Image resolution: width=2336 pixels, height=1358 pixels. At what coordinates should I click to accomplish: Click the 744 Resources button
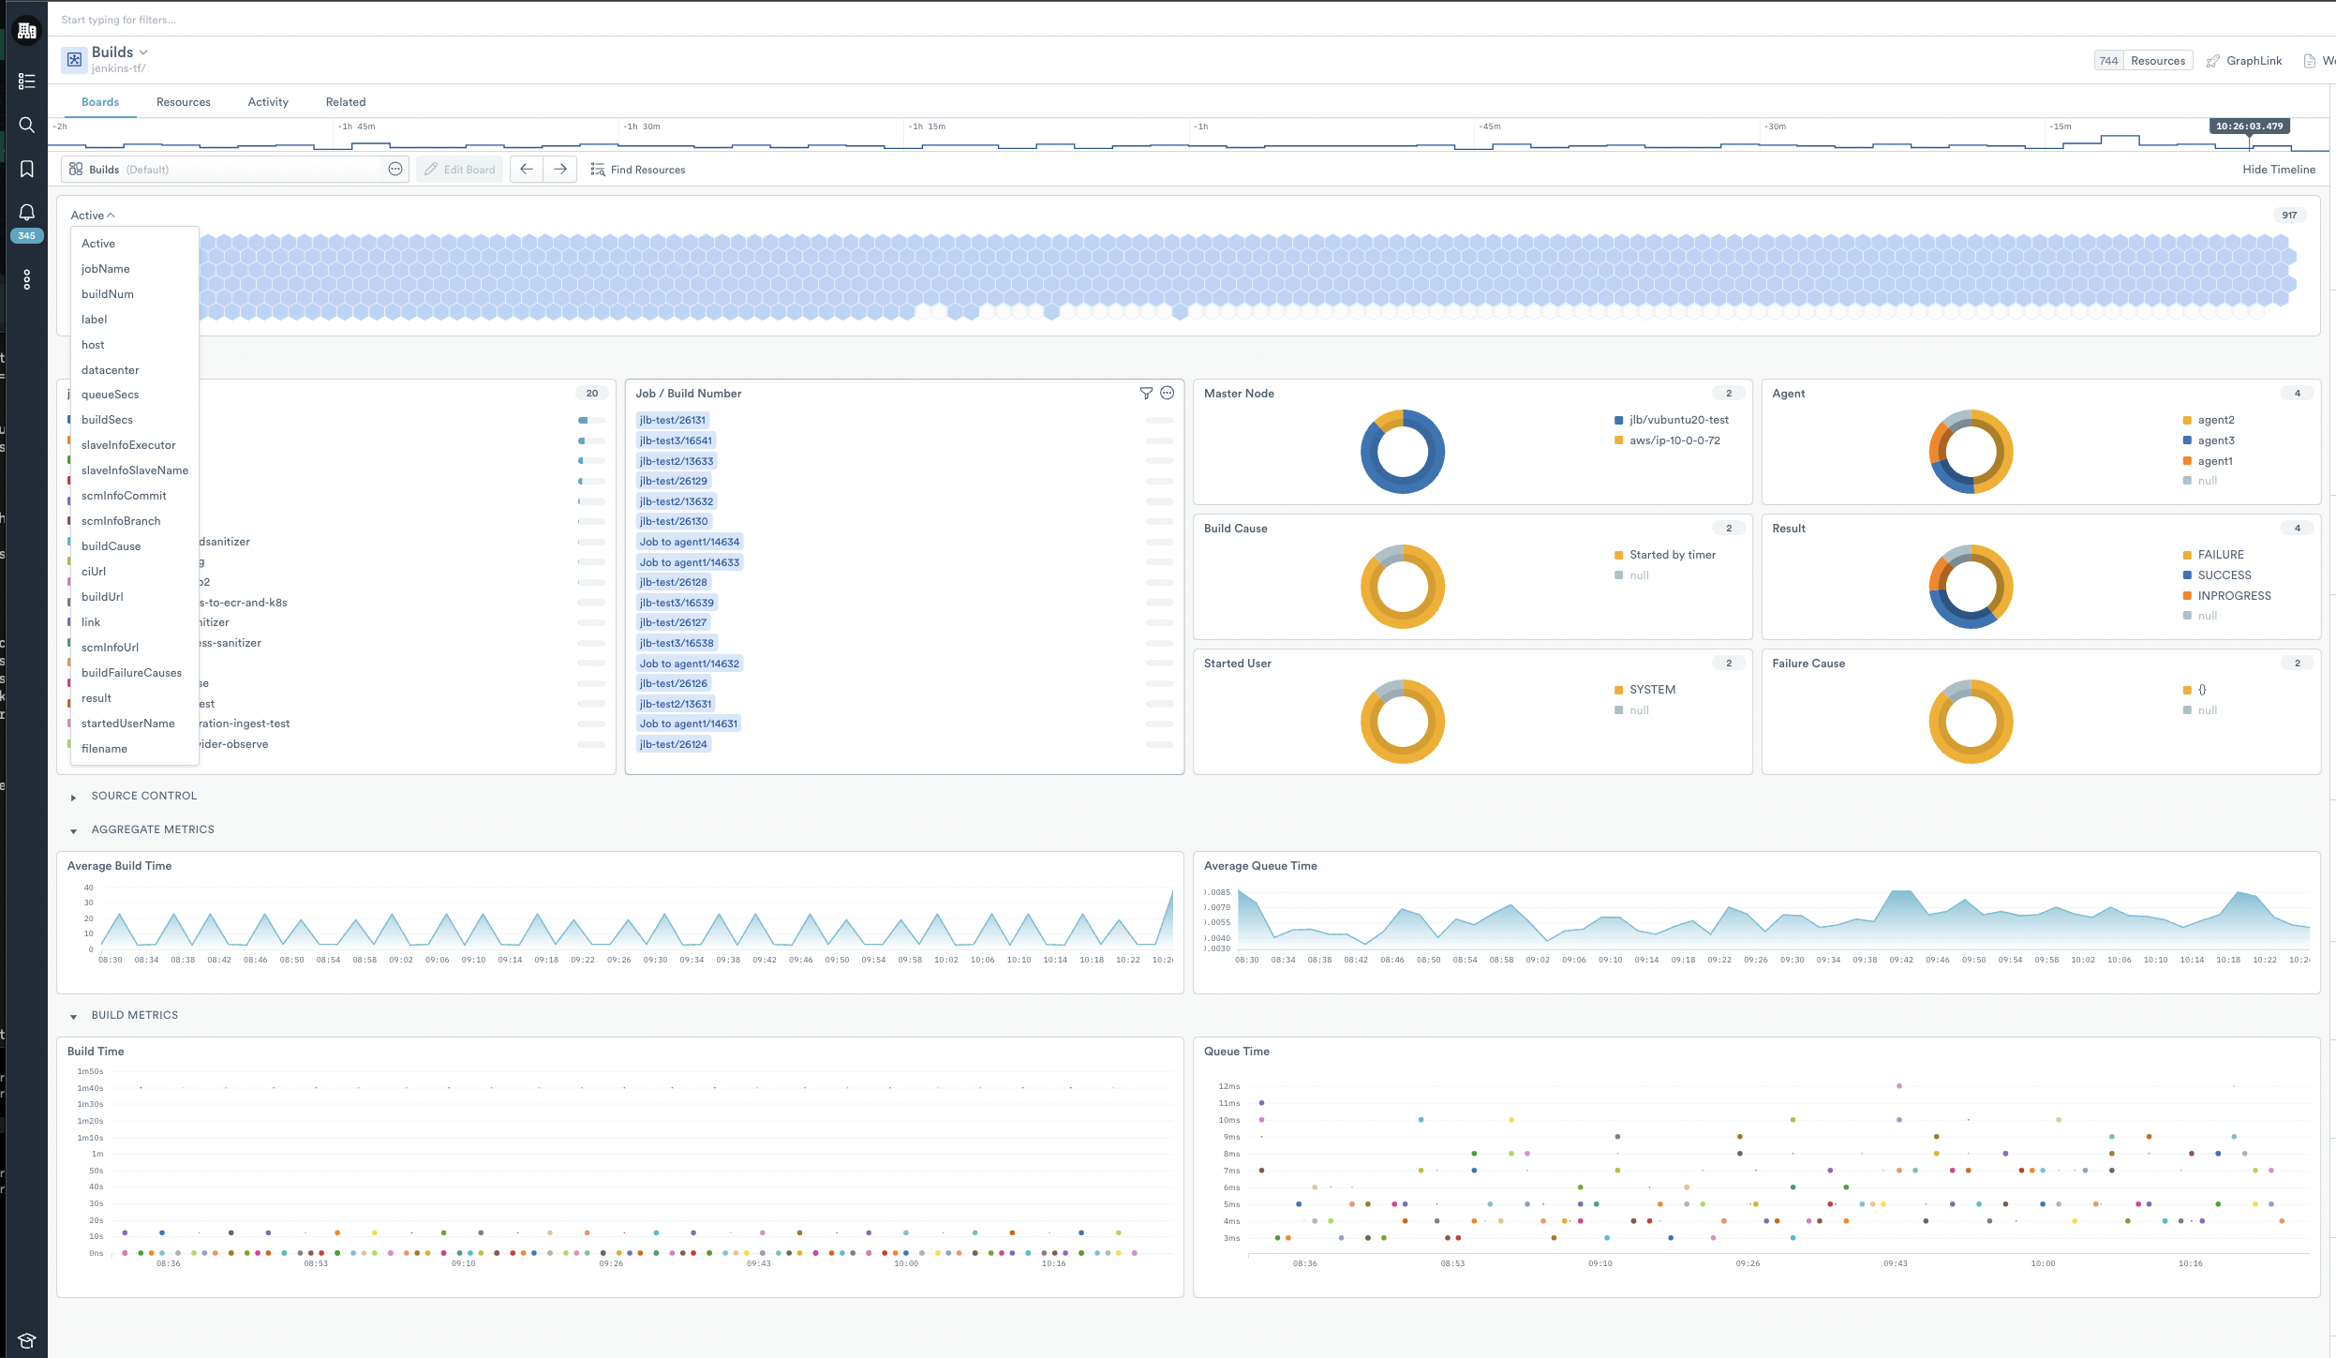[x=2144, y=61]
